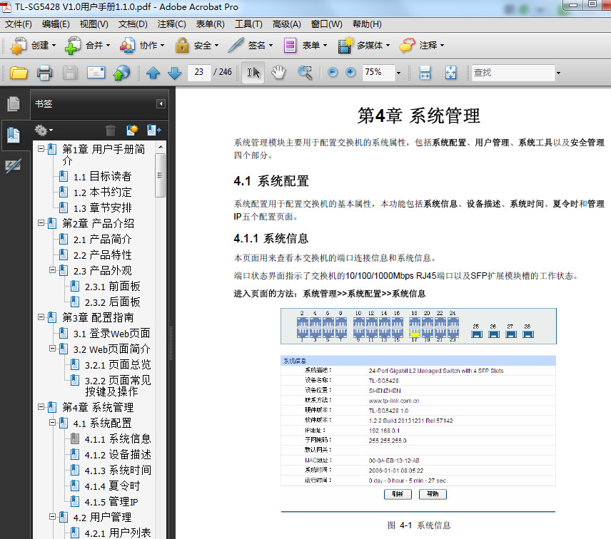Select the Hand pan tool

click(278, 73)
